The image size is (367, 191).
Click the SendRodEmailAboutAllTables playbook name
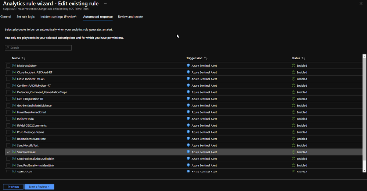(x=36, y=159)
